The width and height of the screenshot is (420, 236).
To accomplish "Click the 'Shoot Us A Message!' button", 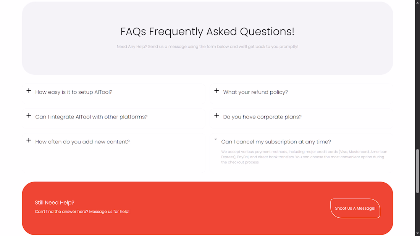I will (355, 208).
